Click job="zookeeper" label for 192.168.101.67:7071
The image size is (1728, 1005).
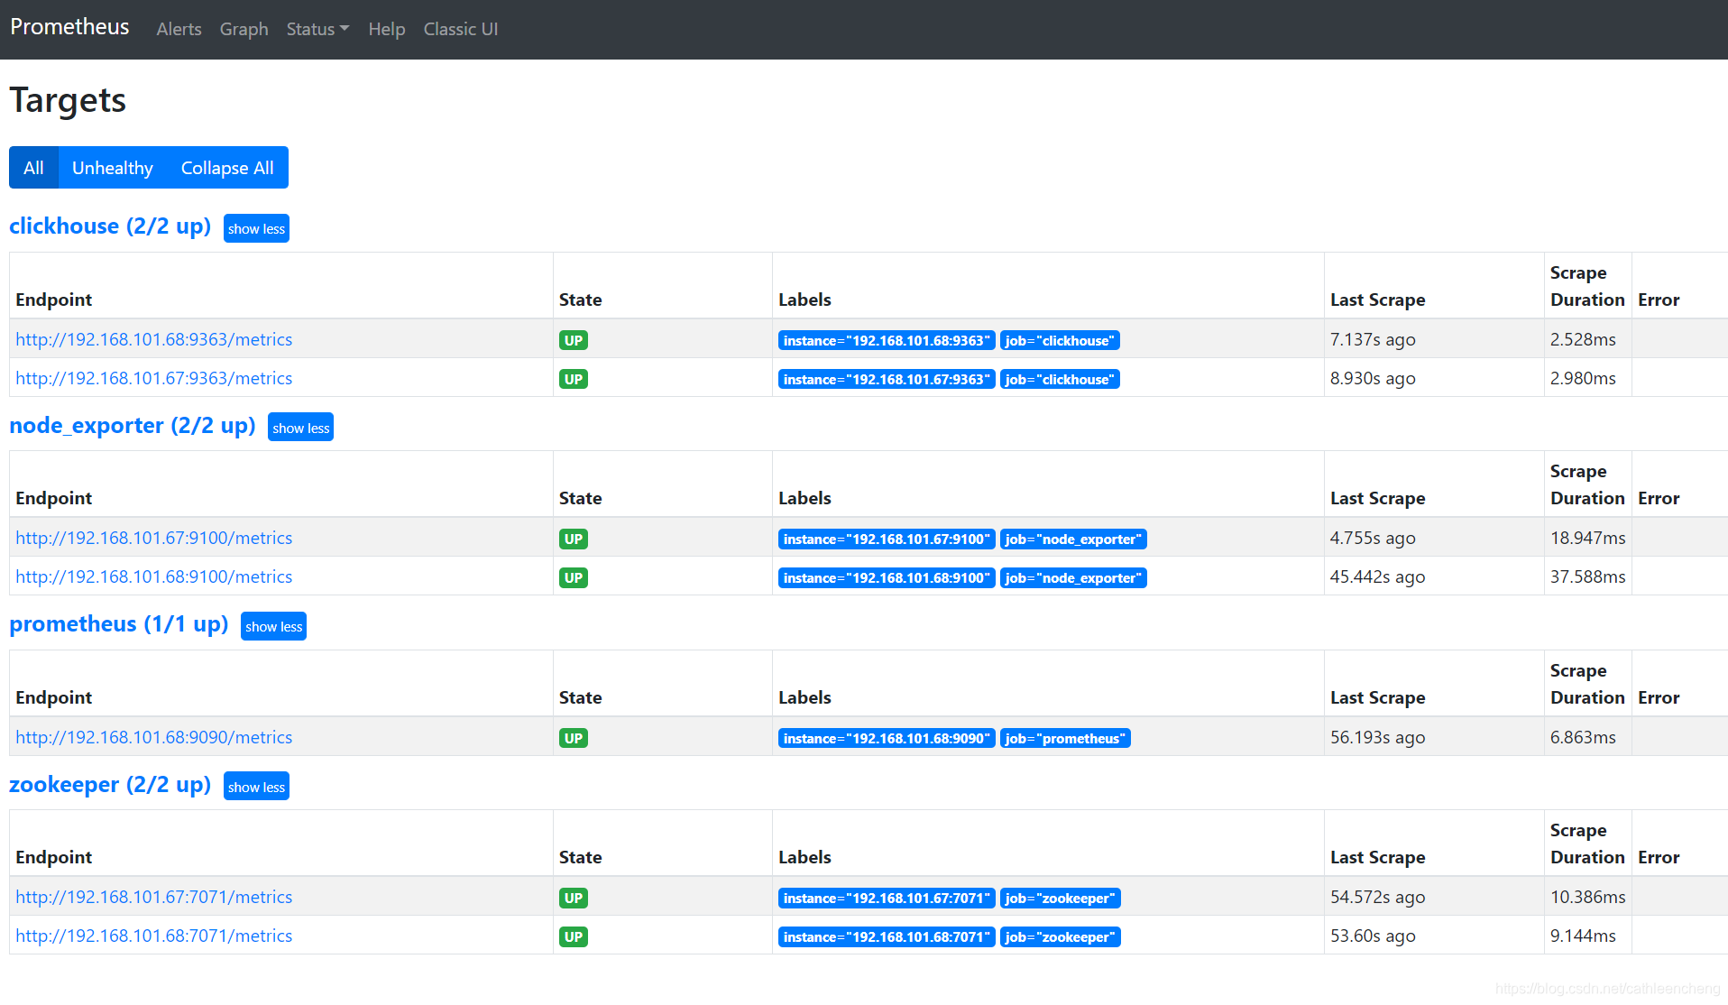(x=1061, y=898)
